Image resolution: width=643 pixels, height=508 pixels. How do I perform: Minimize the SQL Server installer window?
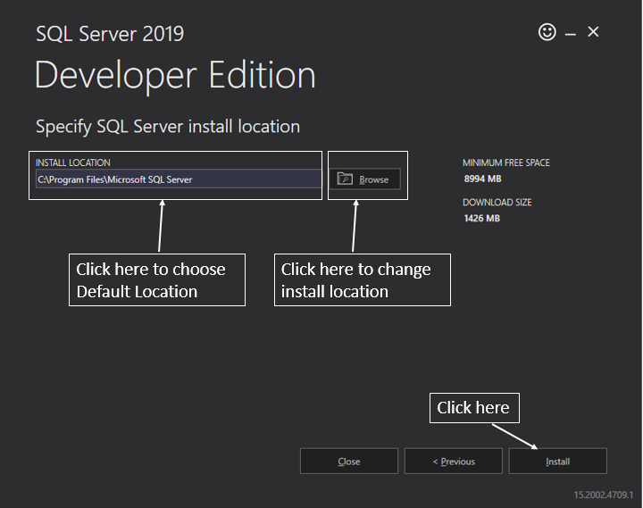(571, 35)
